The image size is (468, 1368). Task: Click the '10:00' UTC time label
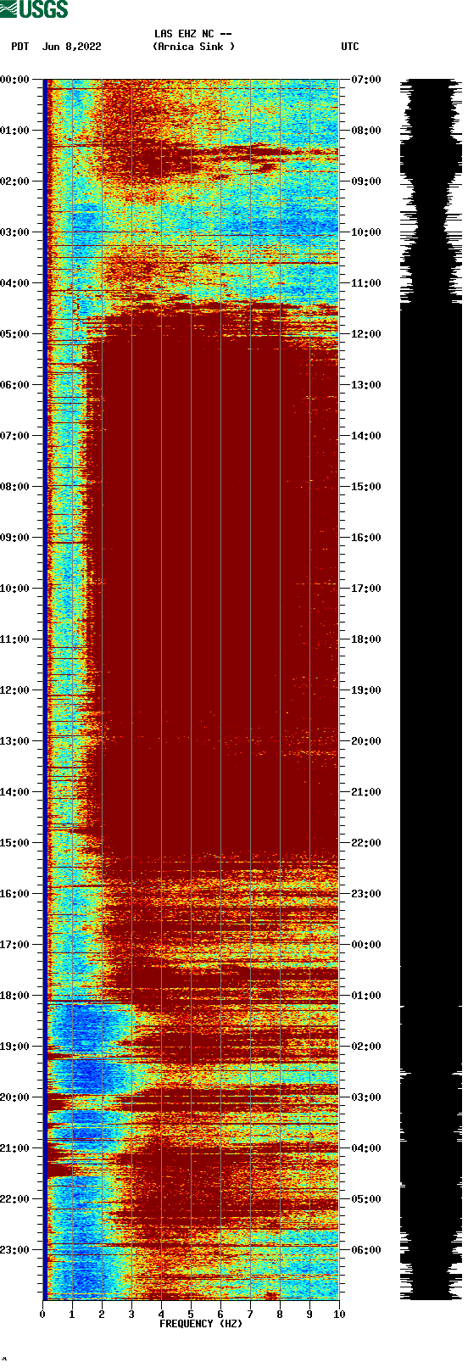pyautogui.click(x=366, y=232)
